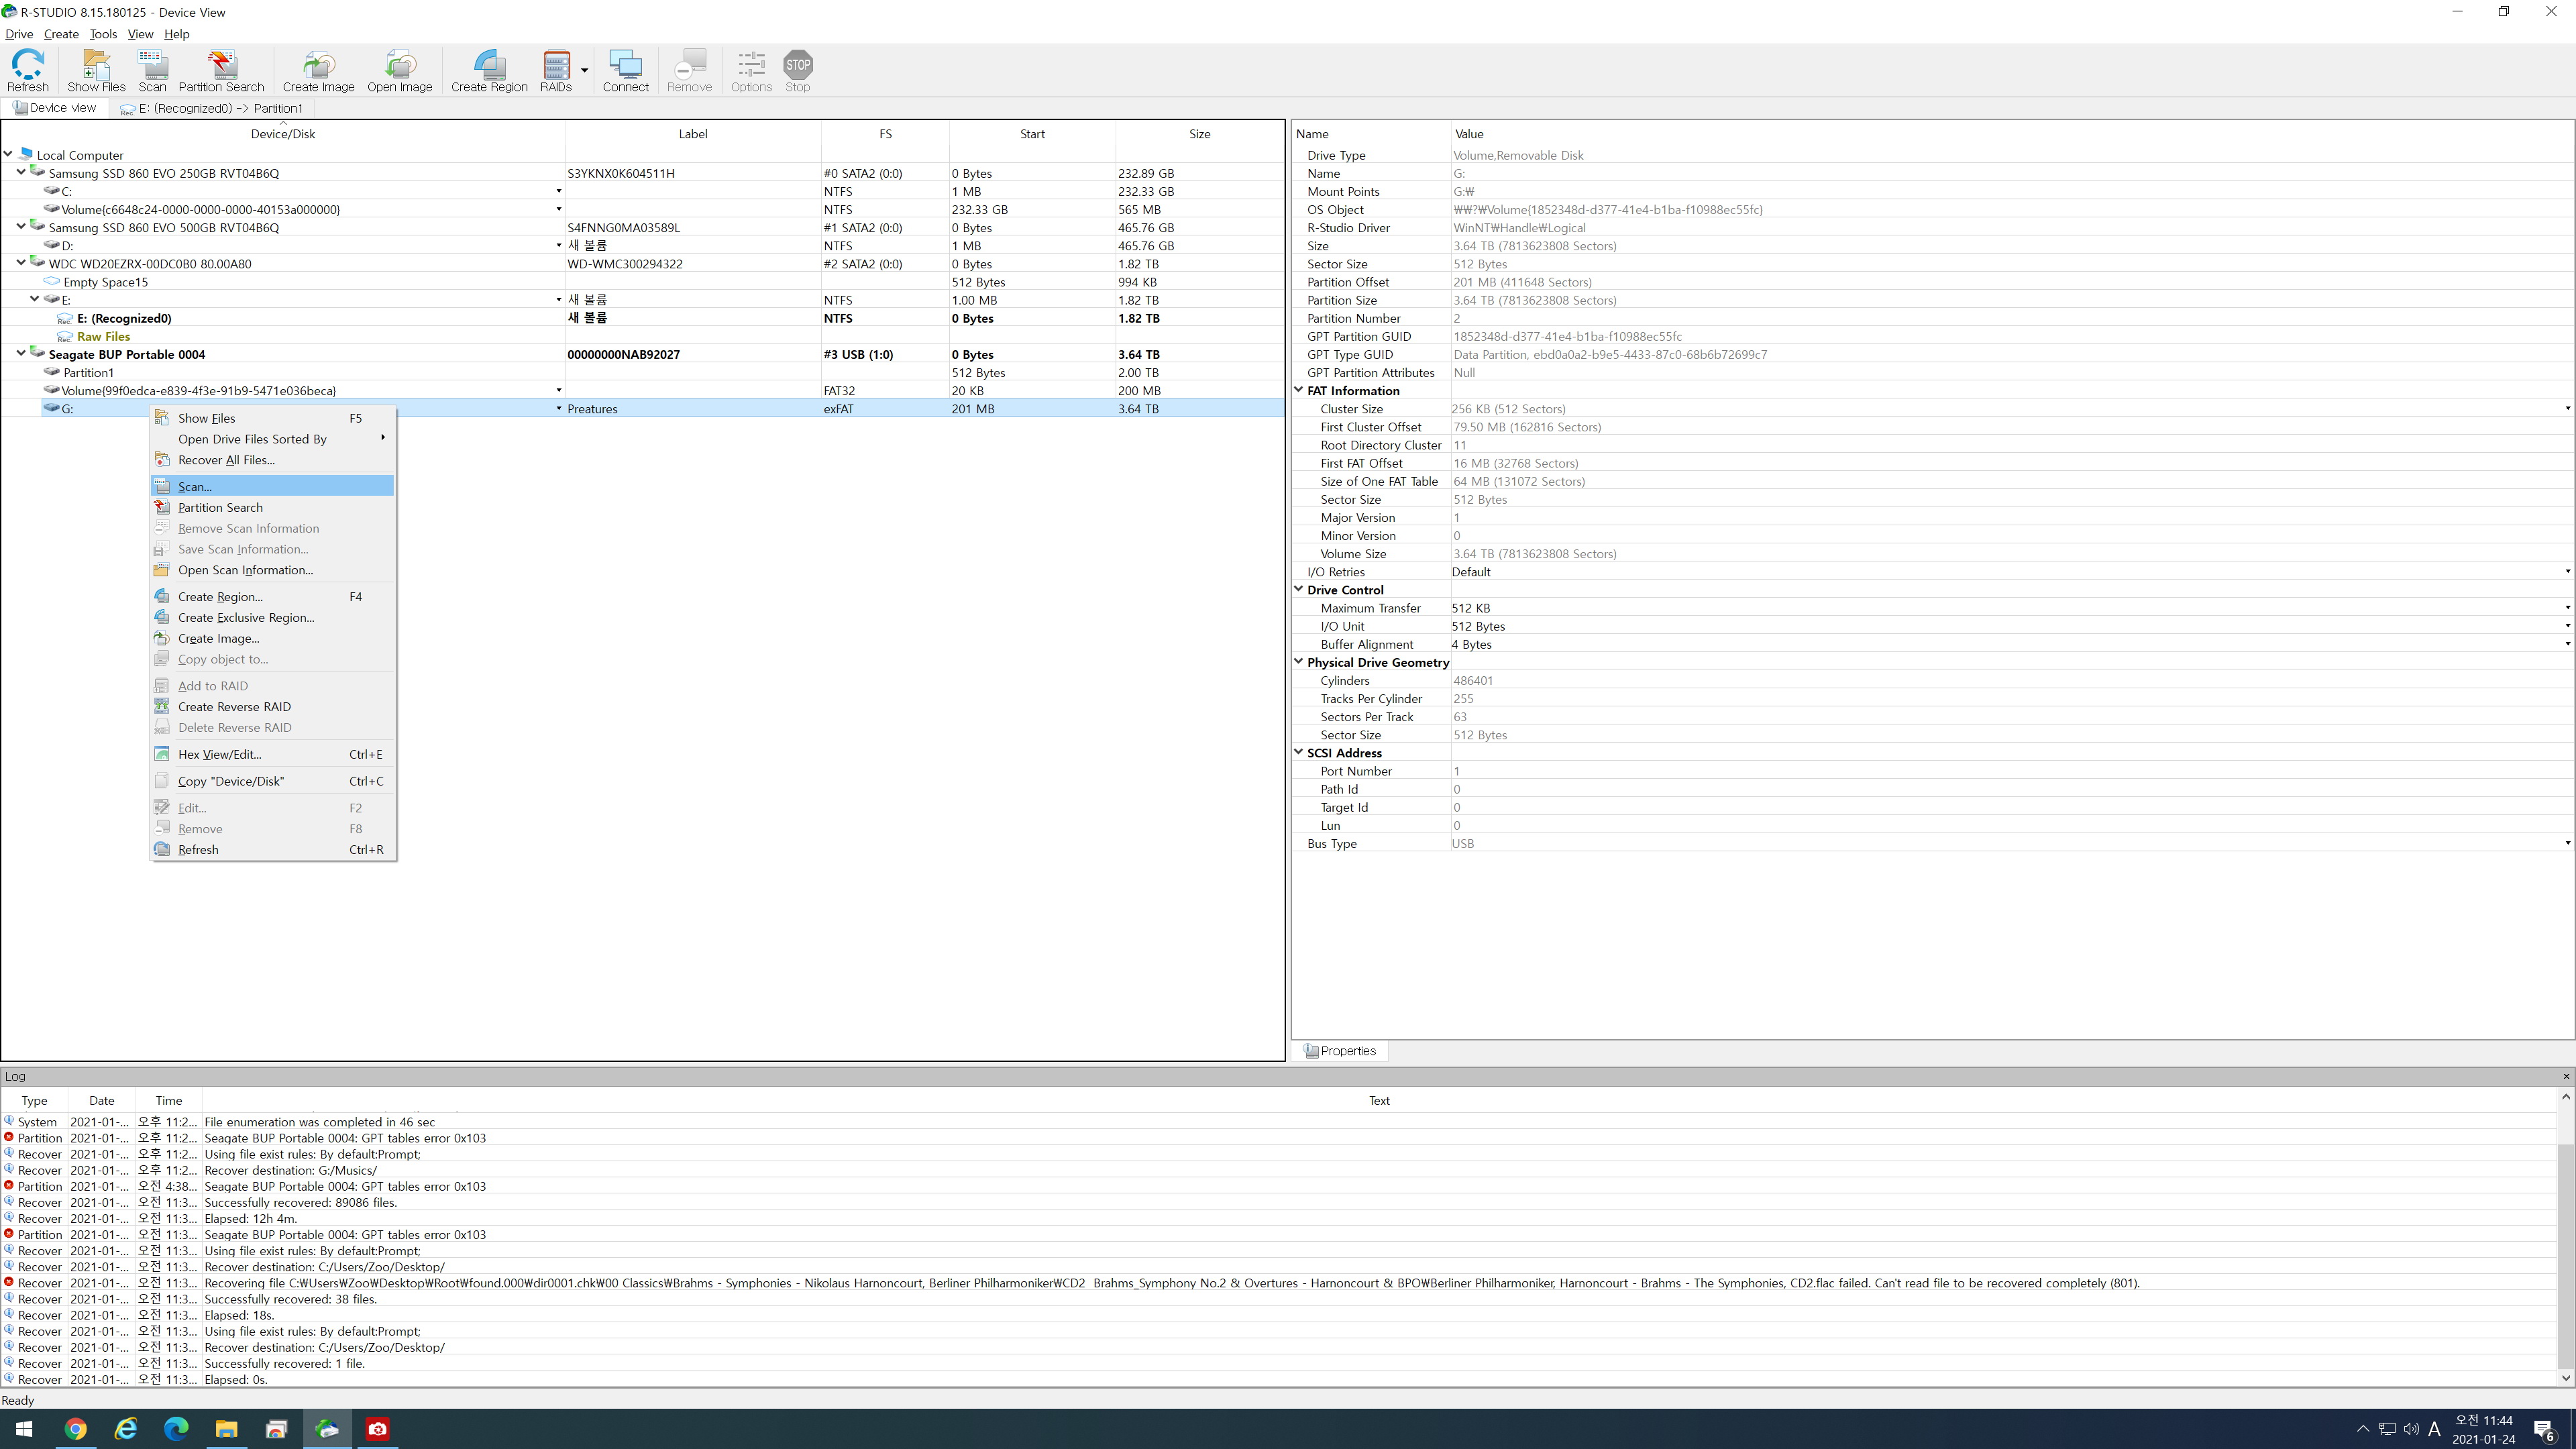This screenshot has width=2576, height=1449.
Task: Click the Create Image toolbar icon
Action: (318, 70)
